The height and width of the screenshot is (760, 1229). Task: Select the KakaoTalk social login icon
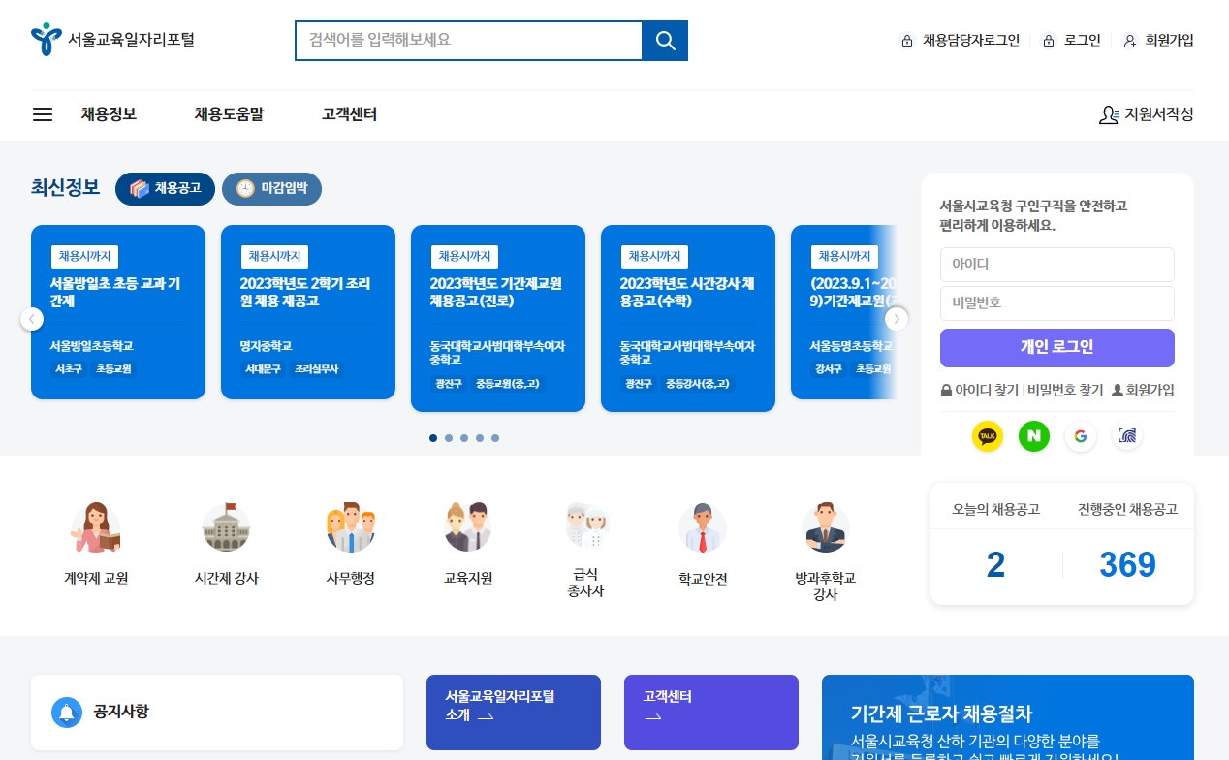[x=988, y=436]
